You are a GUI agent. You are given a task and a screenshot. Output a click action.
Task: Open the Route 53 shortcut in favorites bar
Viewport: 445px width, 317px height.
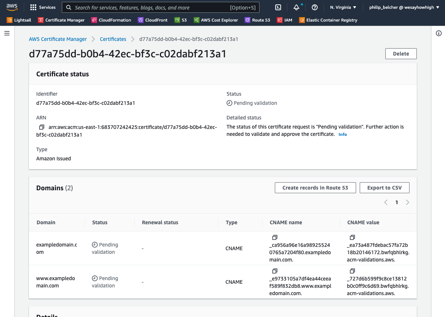click(x=257, y=20)
